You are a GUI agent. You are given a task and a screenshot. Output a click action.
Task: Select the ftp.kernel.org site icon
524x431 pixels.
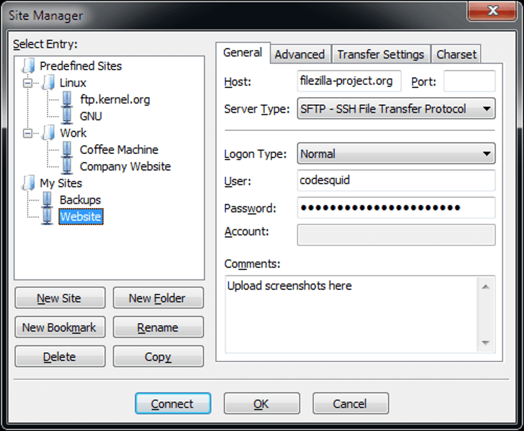(67, 99)
